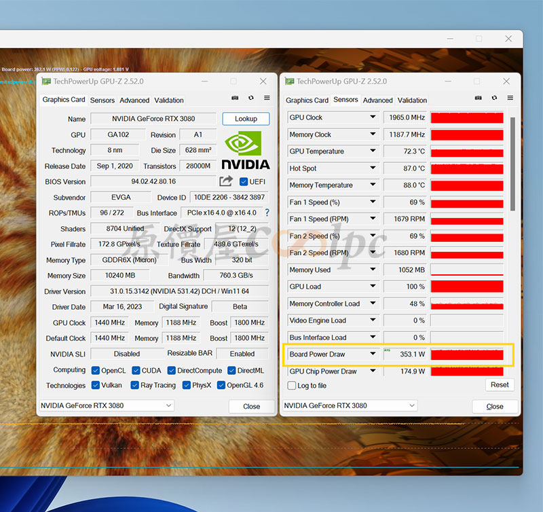Click the Subvendor field EVGA
543x512 pixels.
click(121, 198)
